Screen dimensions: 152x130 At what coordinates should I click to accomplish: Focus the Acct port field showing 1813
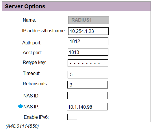[x=88, y=52]
